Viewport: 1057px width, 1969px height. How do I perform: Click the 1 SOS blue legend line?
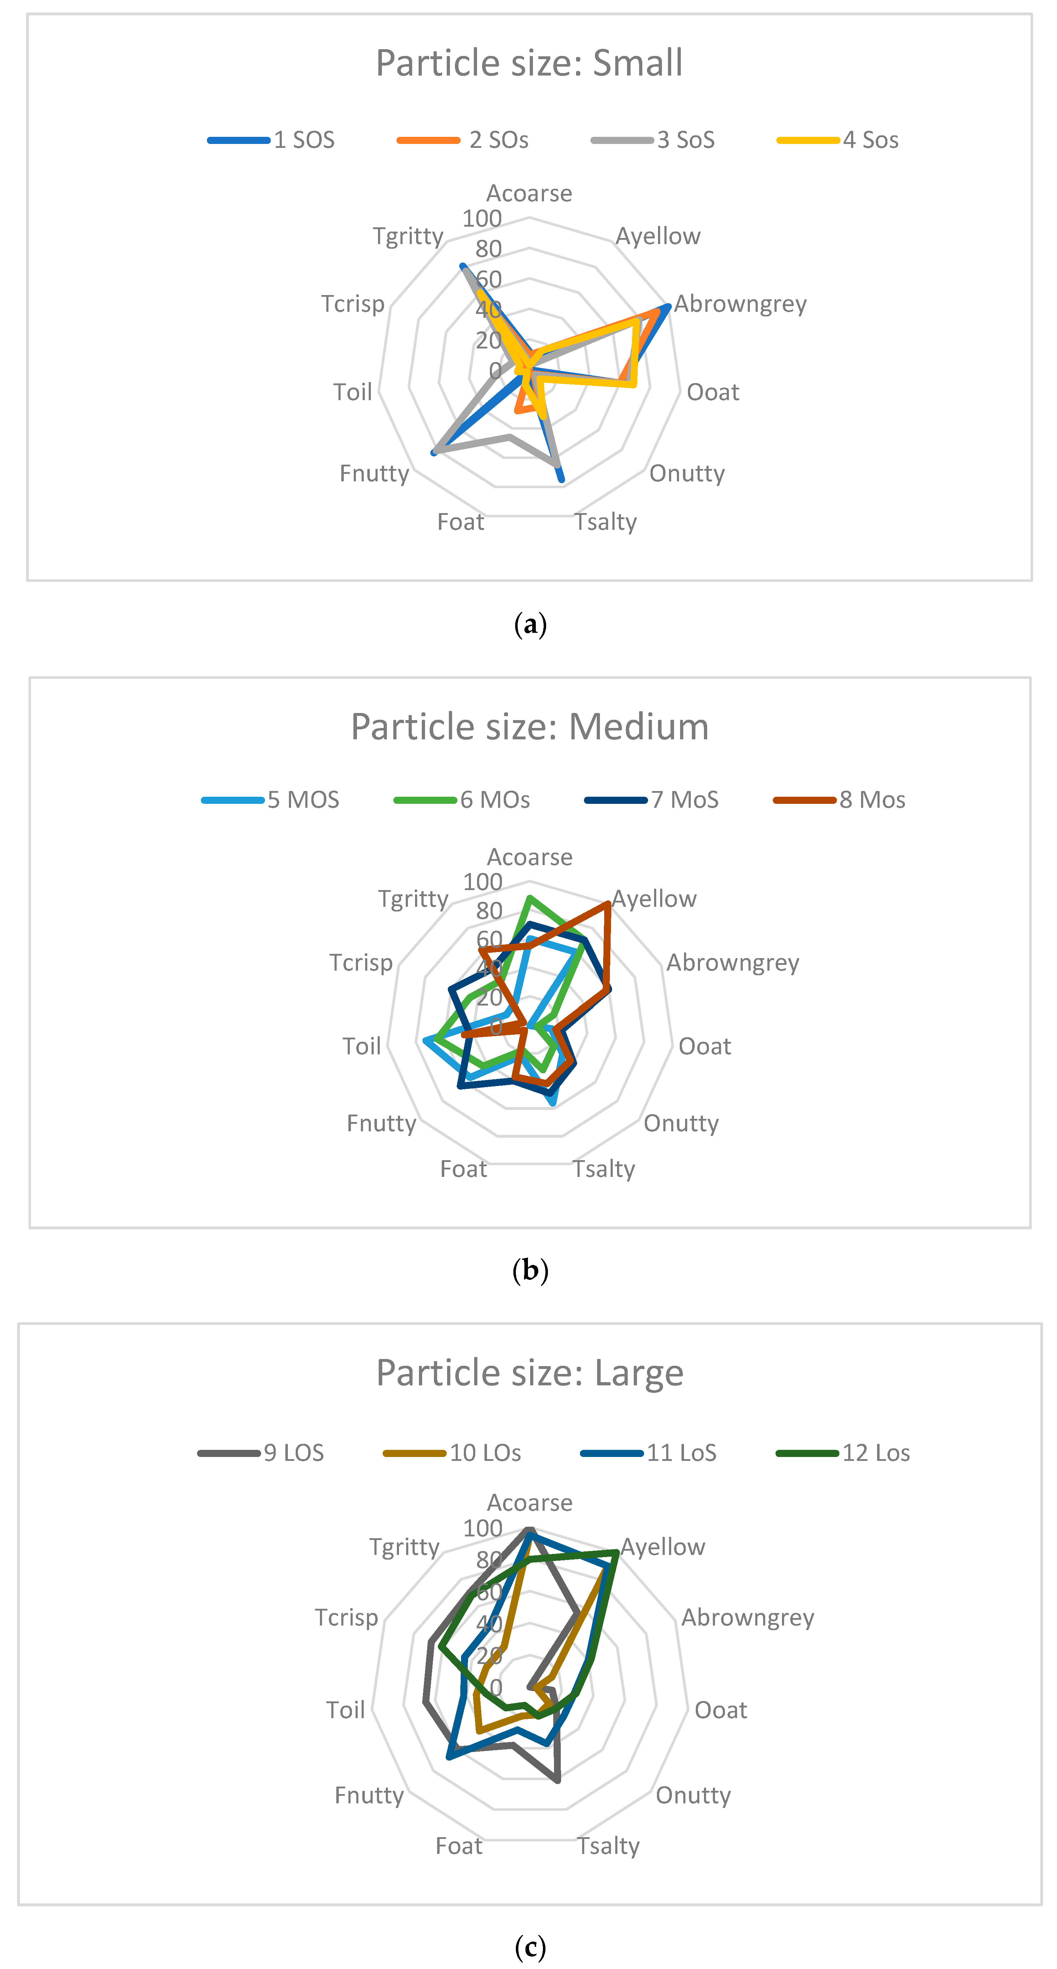[238, 140]
